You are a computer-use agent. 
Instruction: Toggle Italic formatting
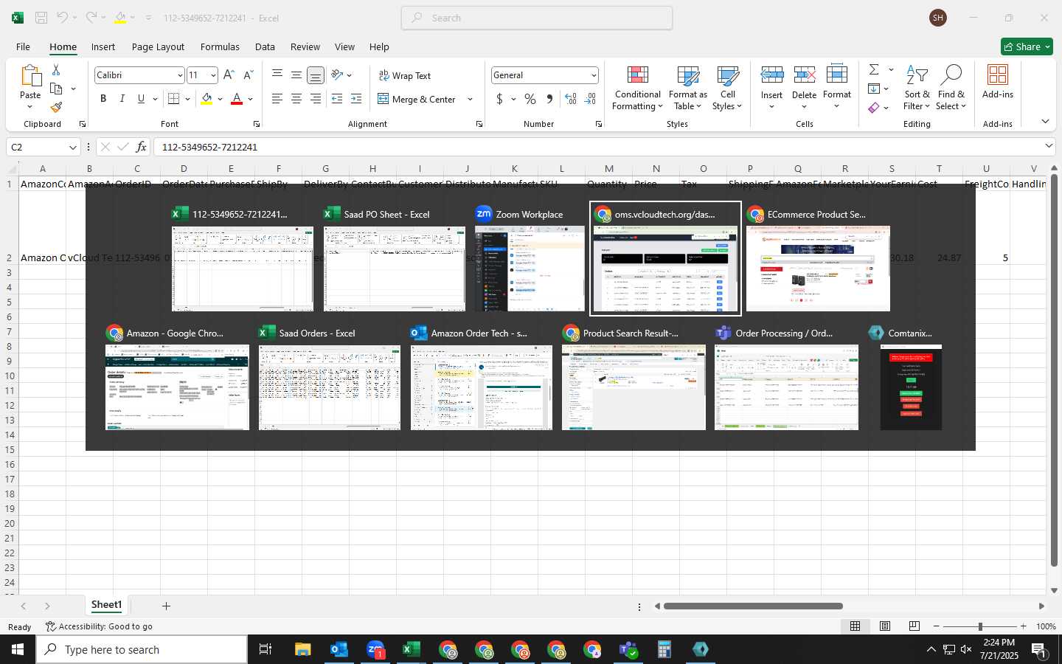tap(122, 99)
